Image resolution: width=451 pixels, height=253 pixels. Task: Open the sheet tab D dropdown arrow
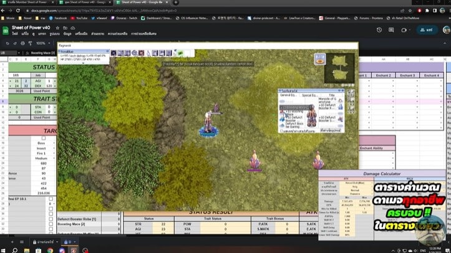(x=74, y=242)
